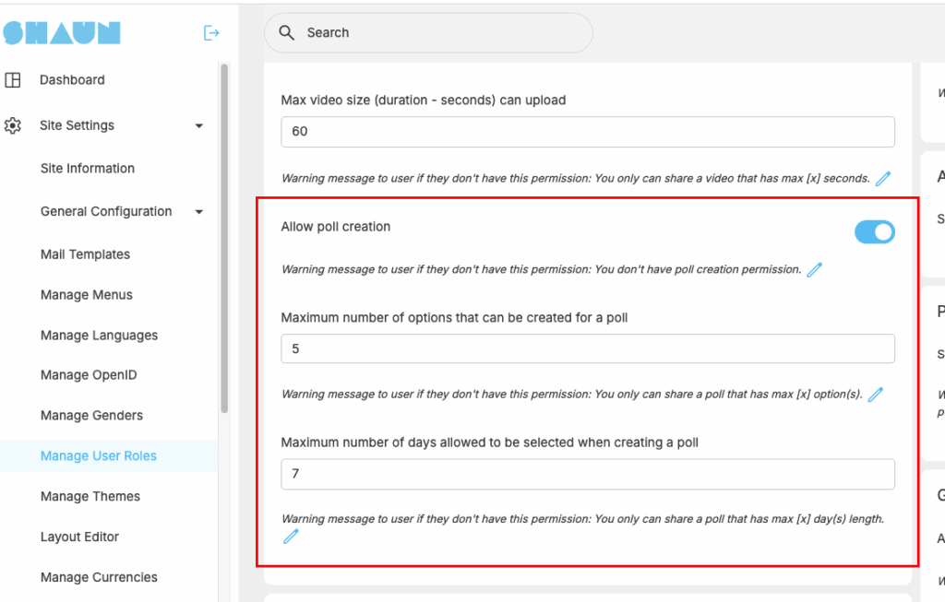Expand the General Configuration submenu arrow
This screenshot has width=945, height=602.
coord(198,212)
